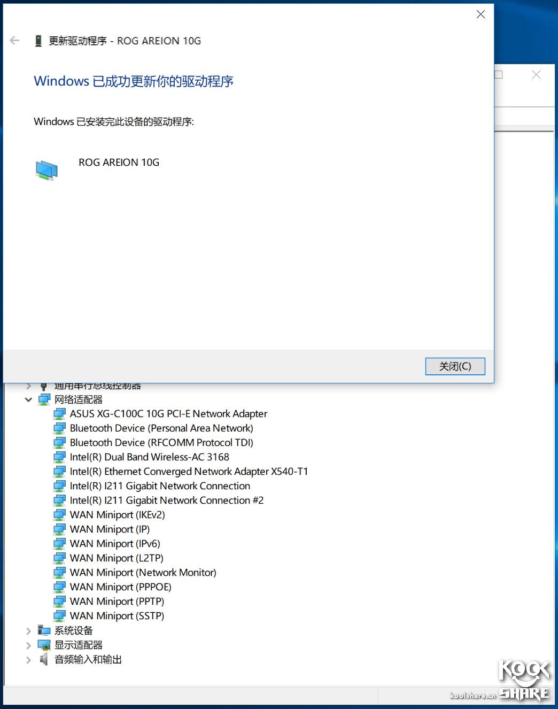Click the Intel X540-T1 adapter icon
This screenshot has width=558, height=709.
60,472
